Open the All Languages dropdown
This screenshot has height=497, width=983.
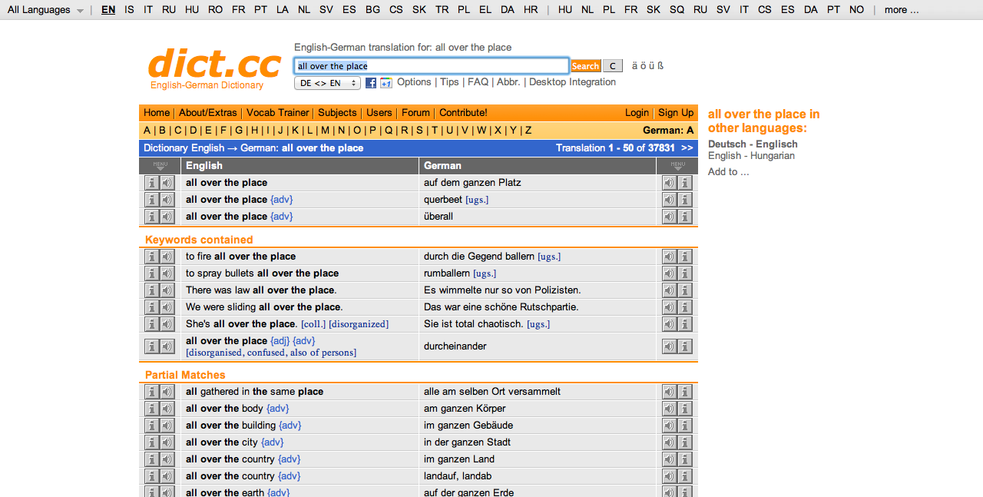45,10
